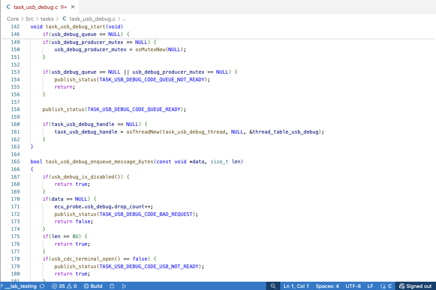Screen dimensions: 436x290
Task: Click ecu_probe.usb_debug.drop_count++ on line 171
Action: coord(102,207)
